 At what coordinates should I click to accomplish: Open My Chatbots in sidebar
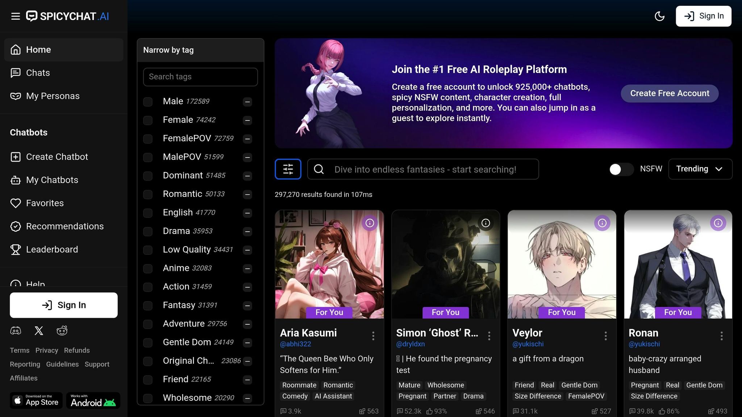coord(64,180)
